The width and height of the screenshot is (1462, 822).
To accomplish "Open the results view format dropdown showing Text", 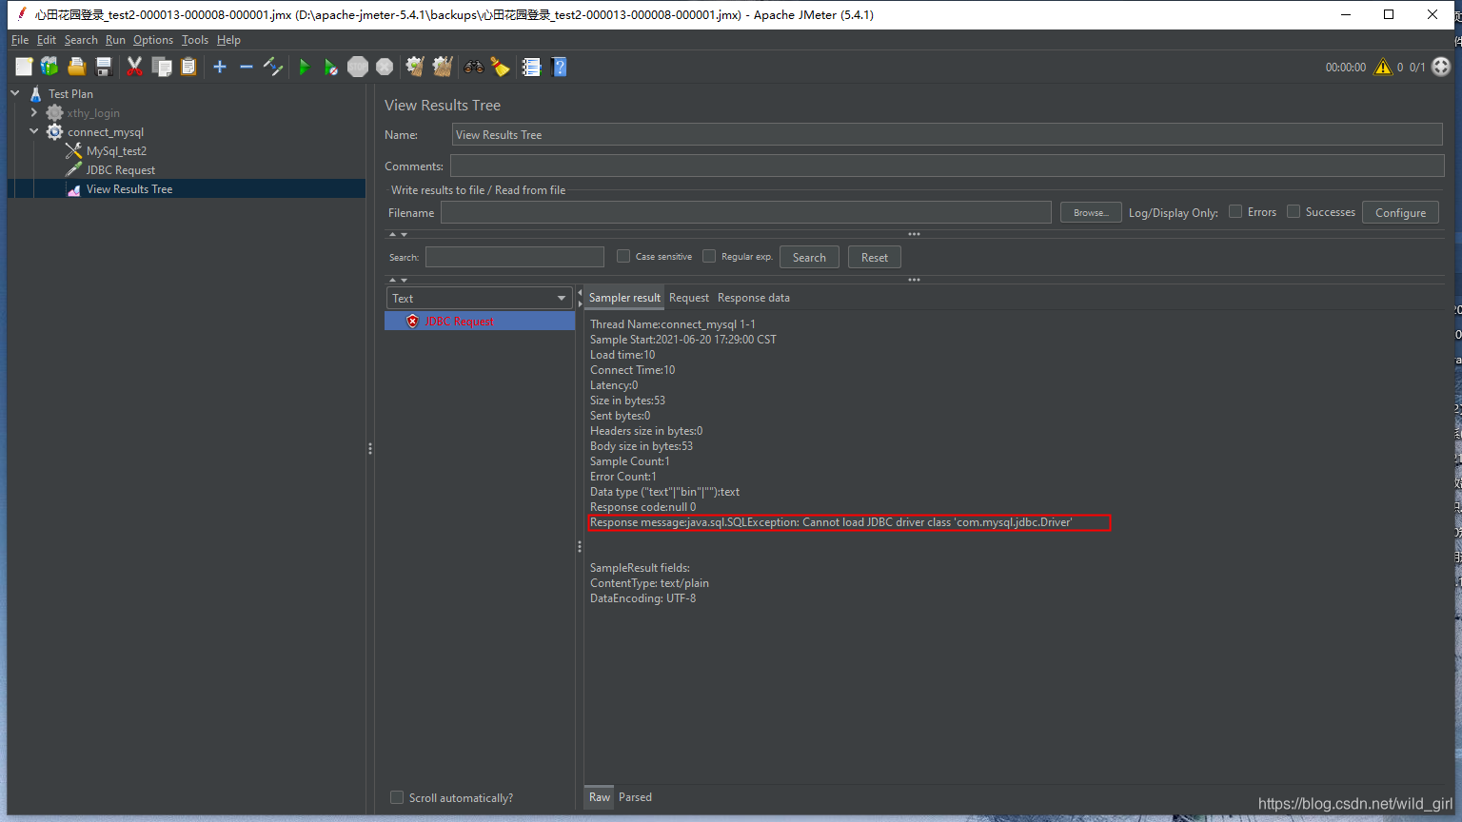I will coord(479,298).
